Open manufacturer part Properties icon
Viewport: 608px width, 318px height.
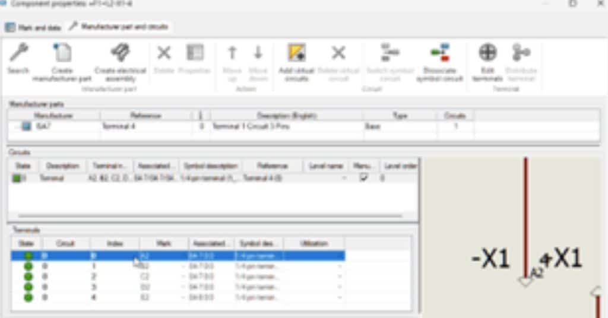tap(195, 53)
